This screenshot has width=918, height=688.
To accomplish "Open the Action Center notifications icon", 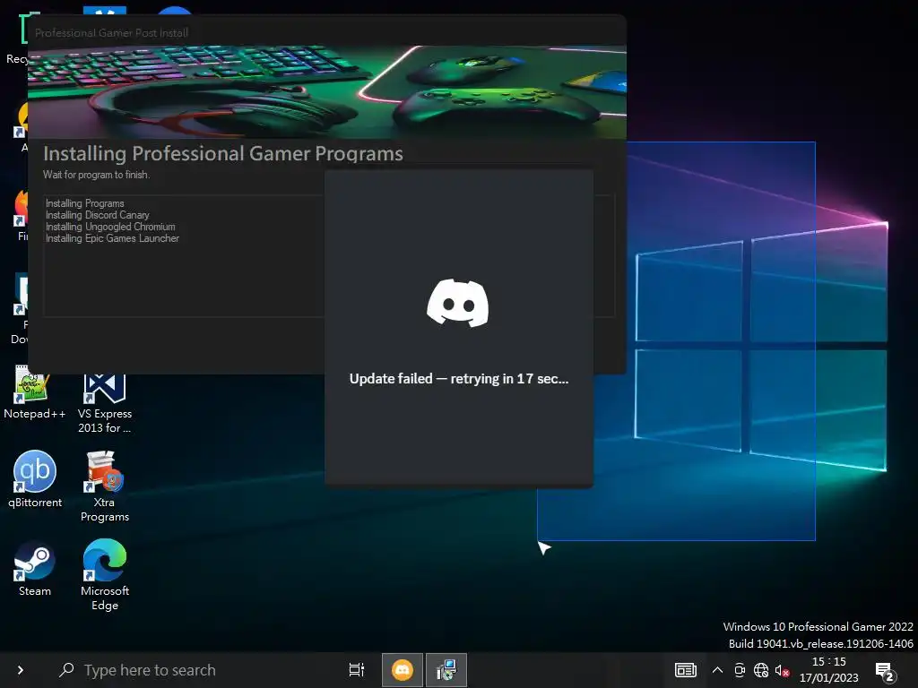I will (884, 671).
